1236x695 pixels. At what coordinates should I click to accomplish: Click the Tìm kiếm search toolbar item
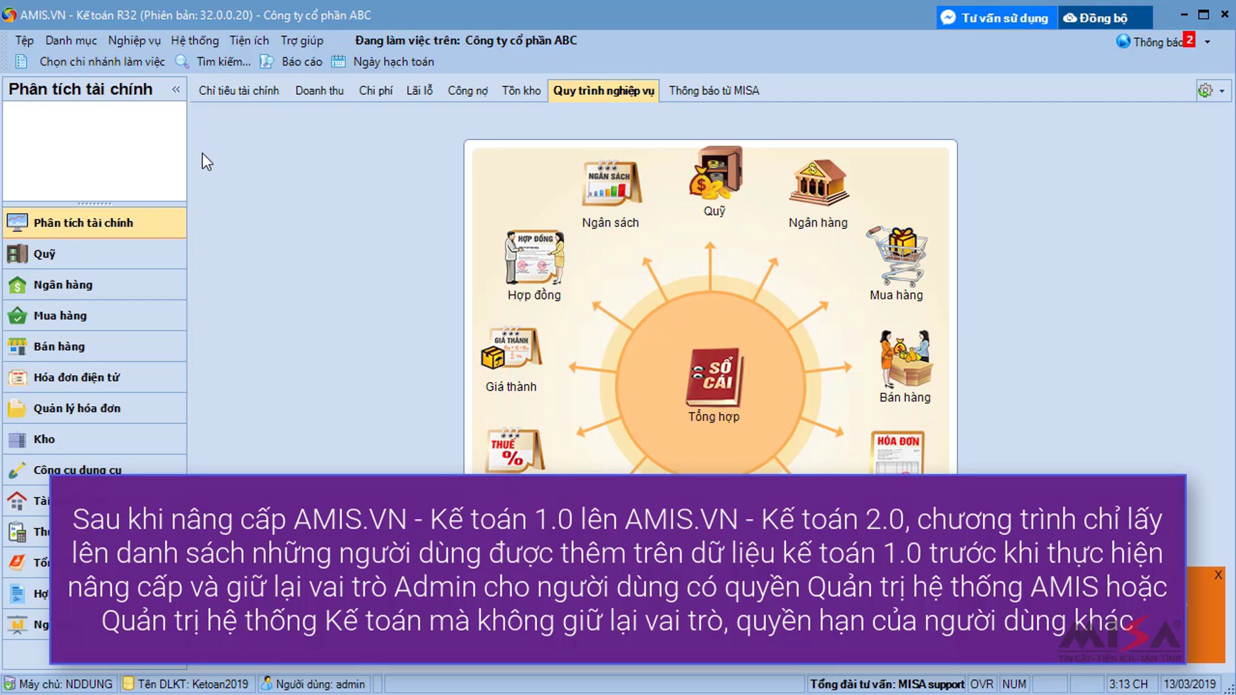pyautogui.click(x=213, y=62)
